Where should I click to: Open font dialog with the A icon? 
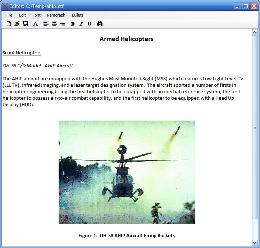[x=35, y=24]
